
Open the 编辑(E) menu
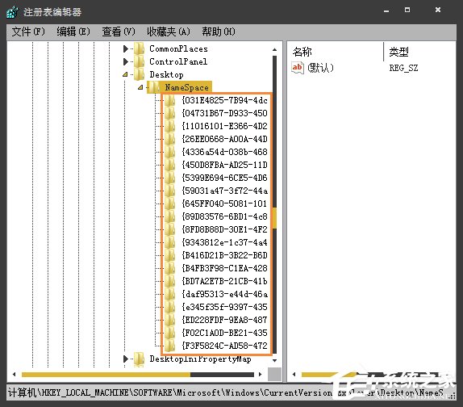[73, 31]
